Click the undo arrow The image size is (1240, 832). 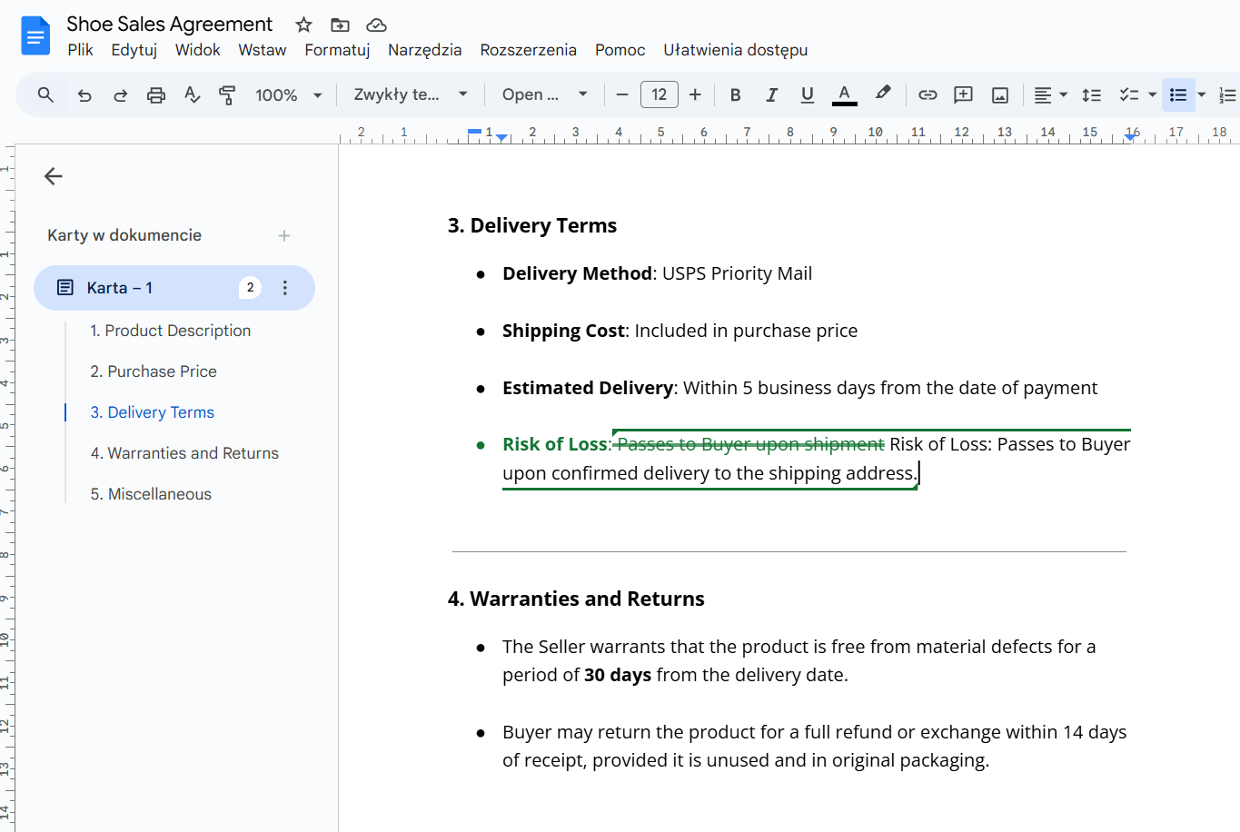(x=84, y=95)
